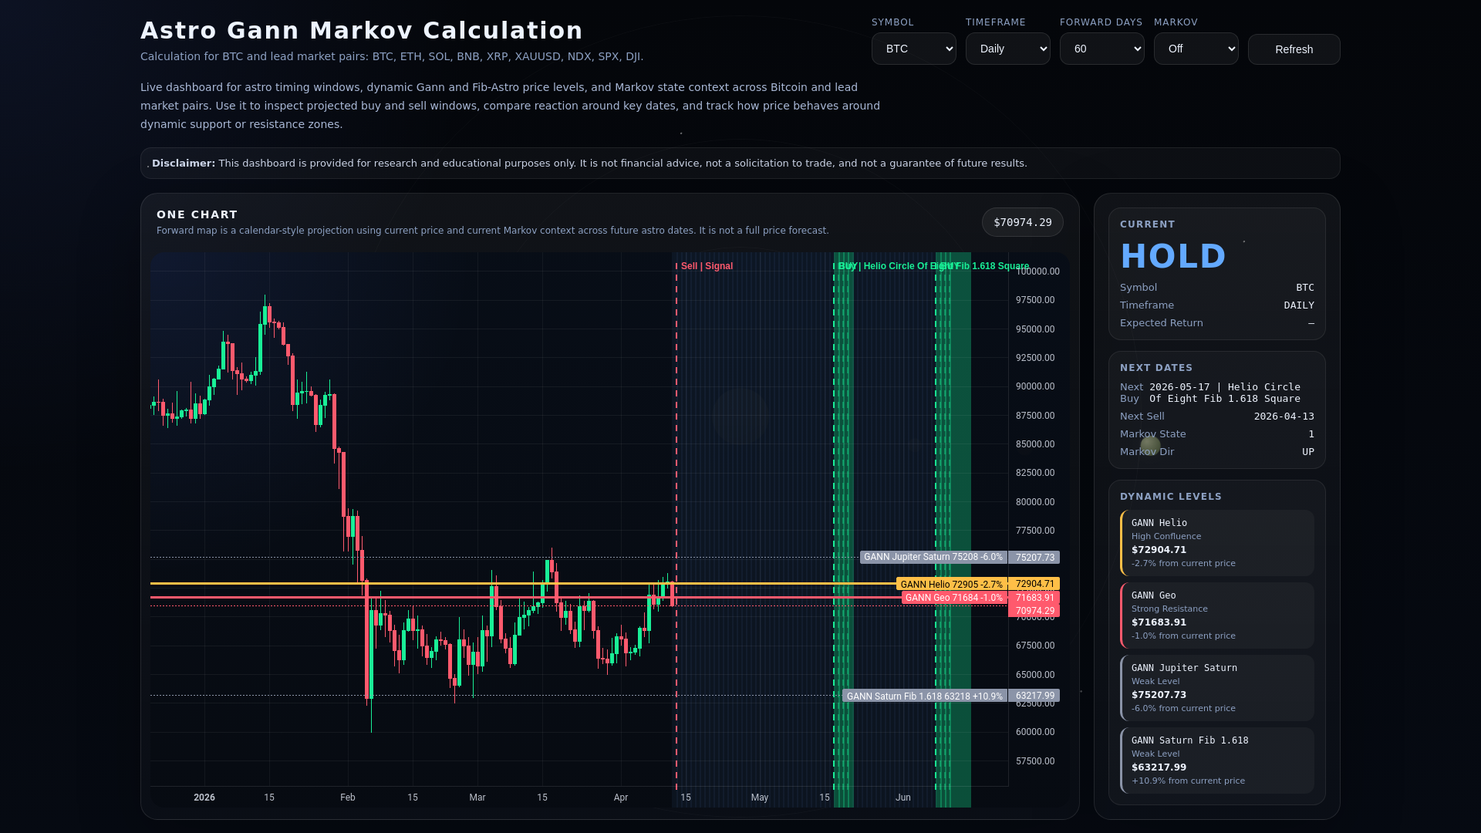Image resolution: width=1481 pixels, height=833 pixels.
Task: Click the yellow 72904.71 price axis tag
Action: coord(1034,584)
